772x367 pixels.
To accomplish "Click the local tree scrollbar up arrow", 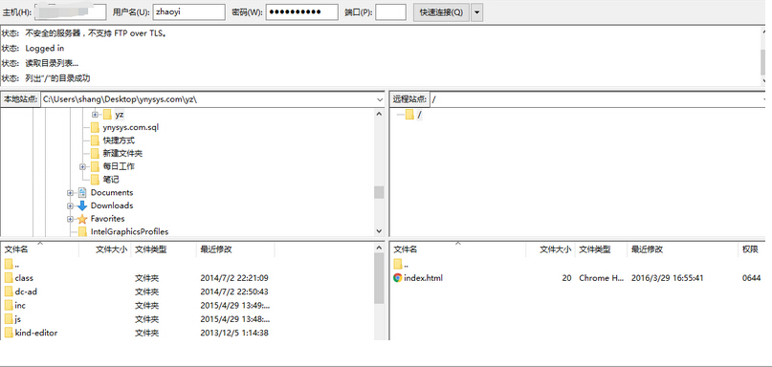I will point(379,114).
